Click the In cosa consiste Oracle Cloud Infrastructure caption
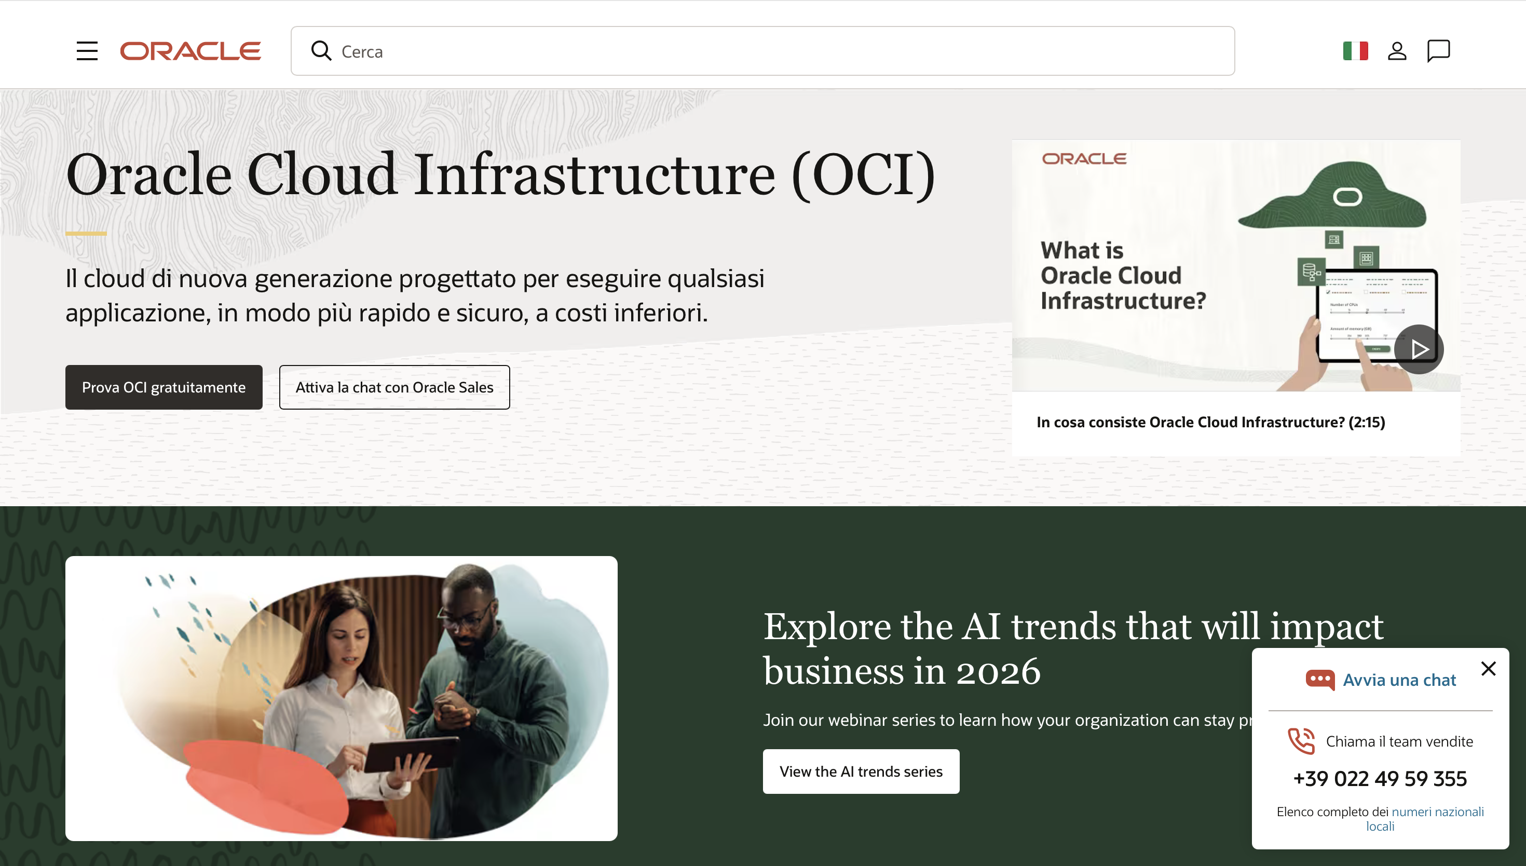 pyautogui.click(x=1210, y=422)
